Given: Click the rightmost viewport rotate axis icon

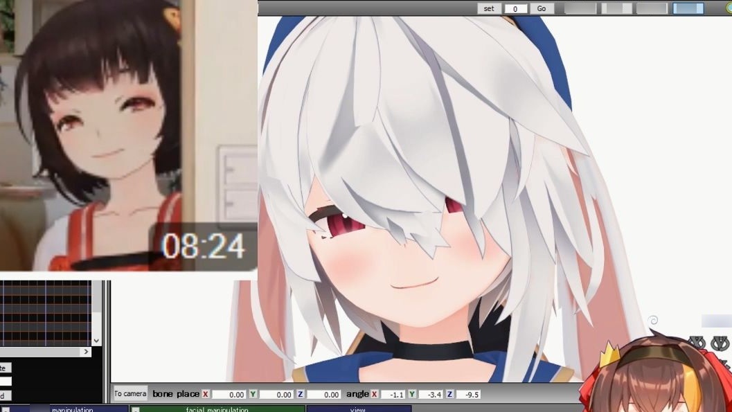Looking at the screenshot, I should click(x=720, y=343).
